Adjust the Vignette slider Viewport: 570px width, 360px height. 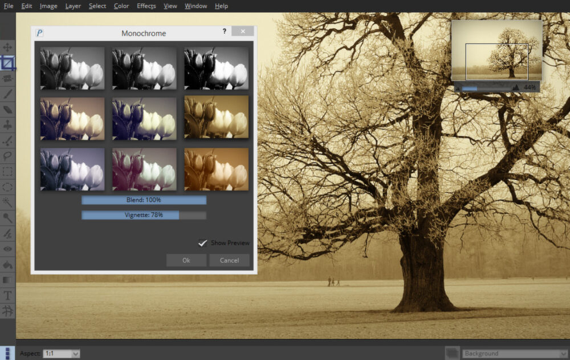pyautogui.click(x=145, y=215)
